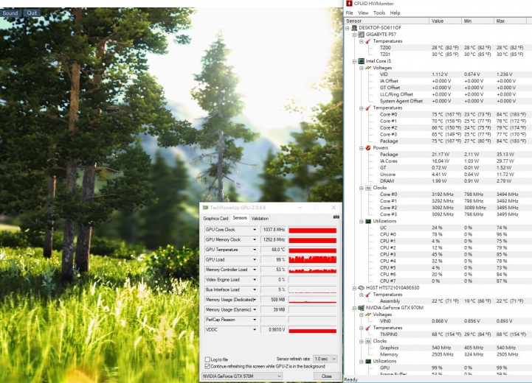Click the GPU Load red history graph
This screenshot has width=532, height=383.
point(312,260)
